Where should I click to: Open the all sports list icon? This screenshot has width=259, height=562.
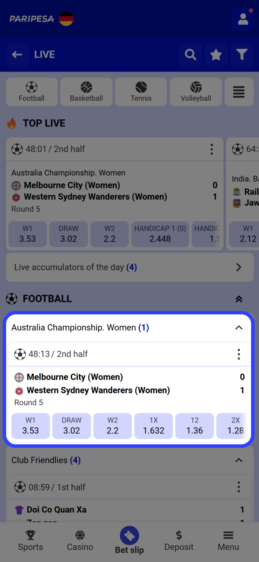pyautogui.click(x=239, y=92)
